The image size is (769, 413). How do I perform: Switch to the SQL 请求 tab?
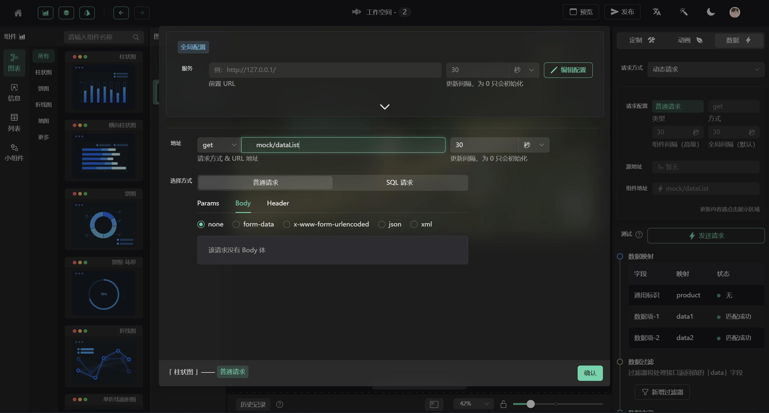coord(400,183)
